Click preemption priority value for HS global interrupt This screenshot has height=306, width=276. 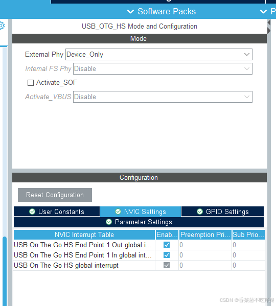(x=205, y=266)
